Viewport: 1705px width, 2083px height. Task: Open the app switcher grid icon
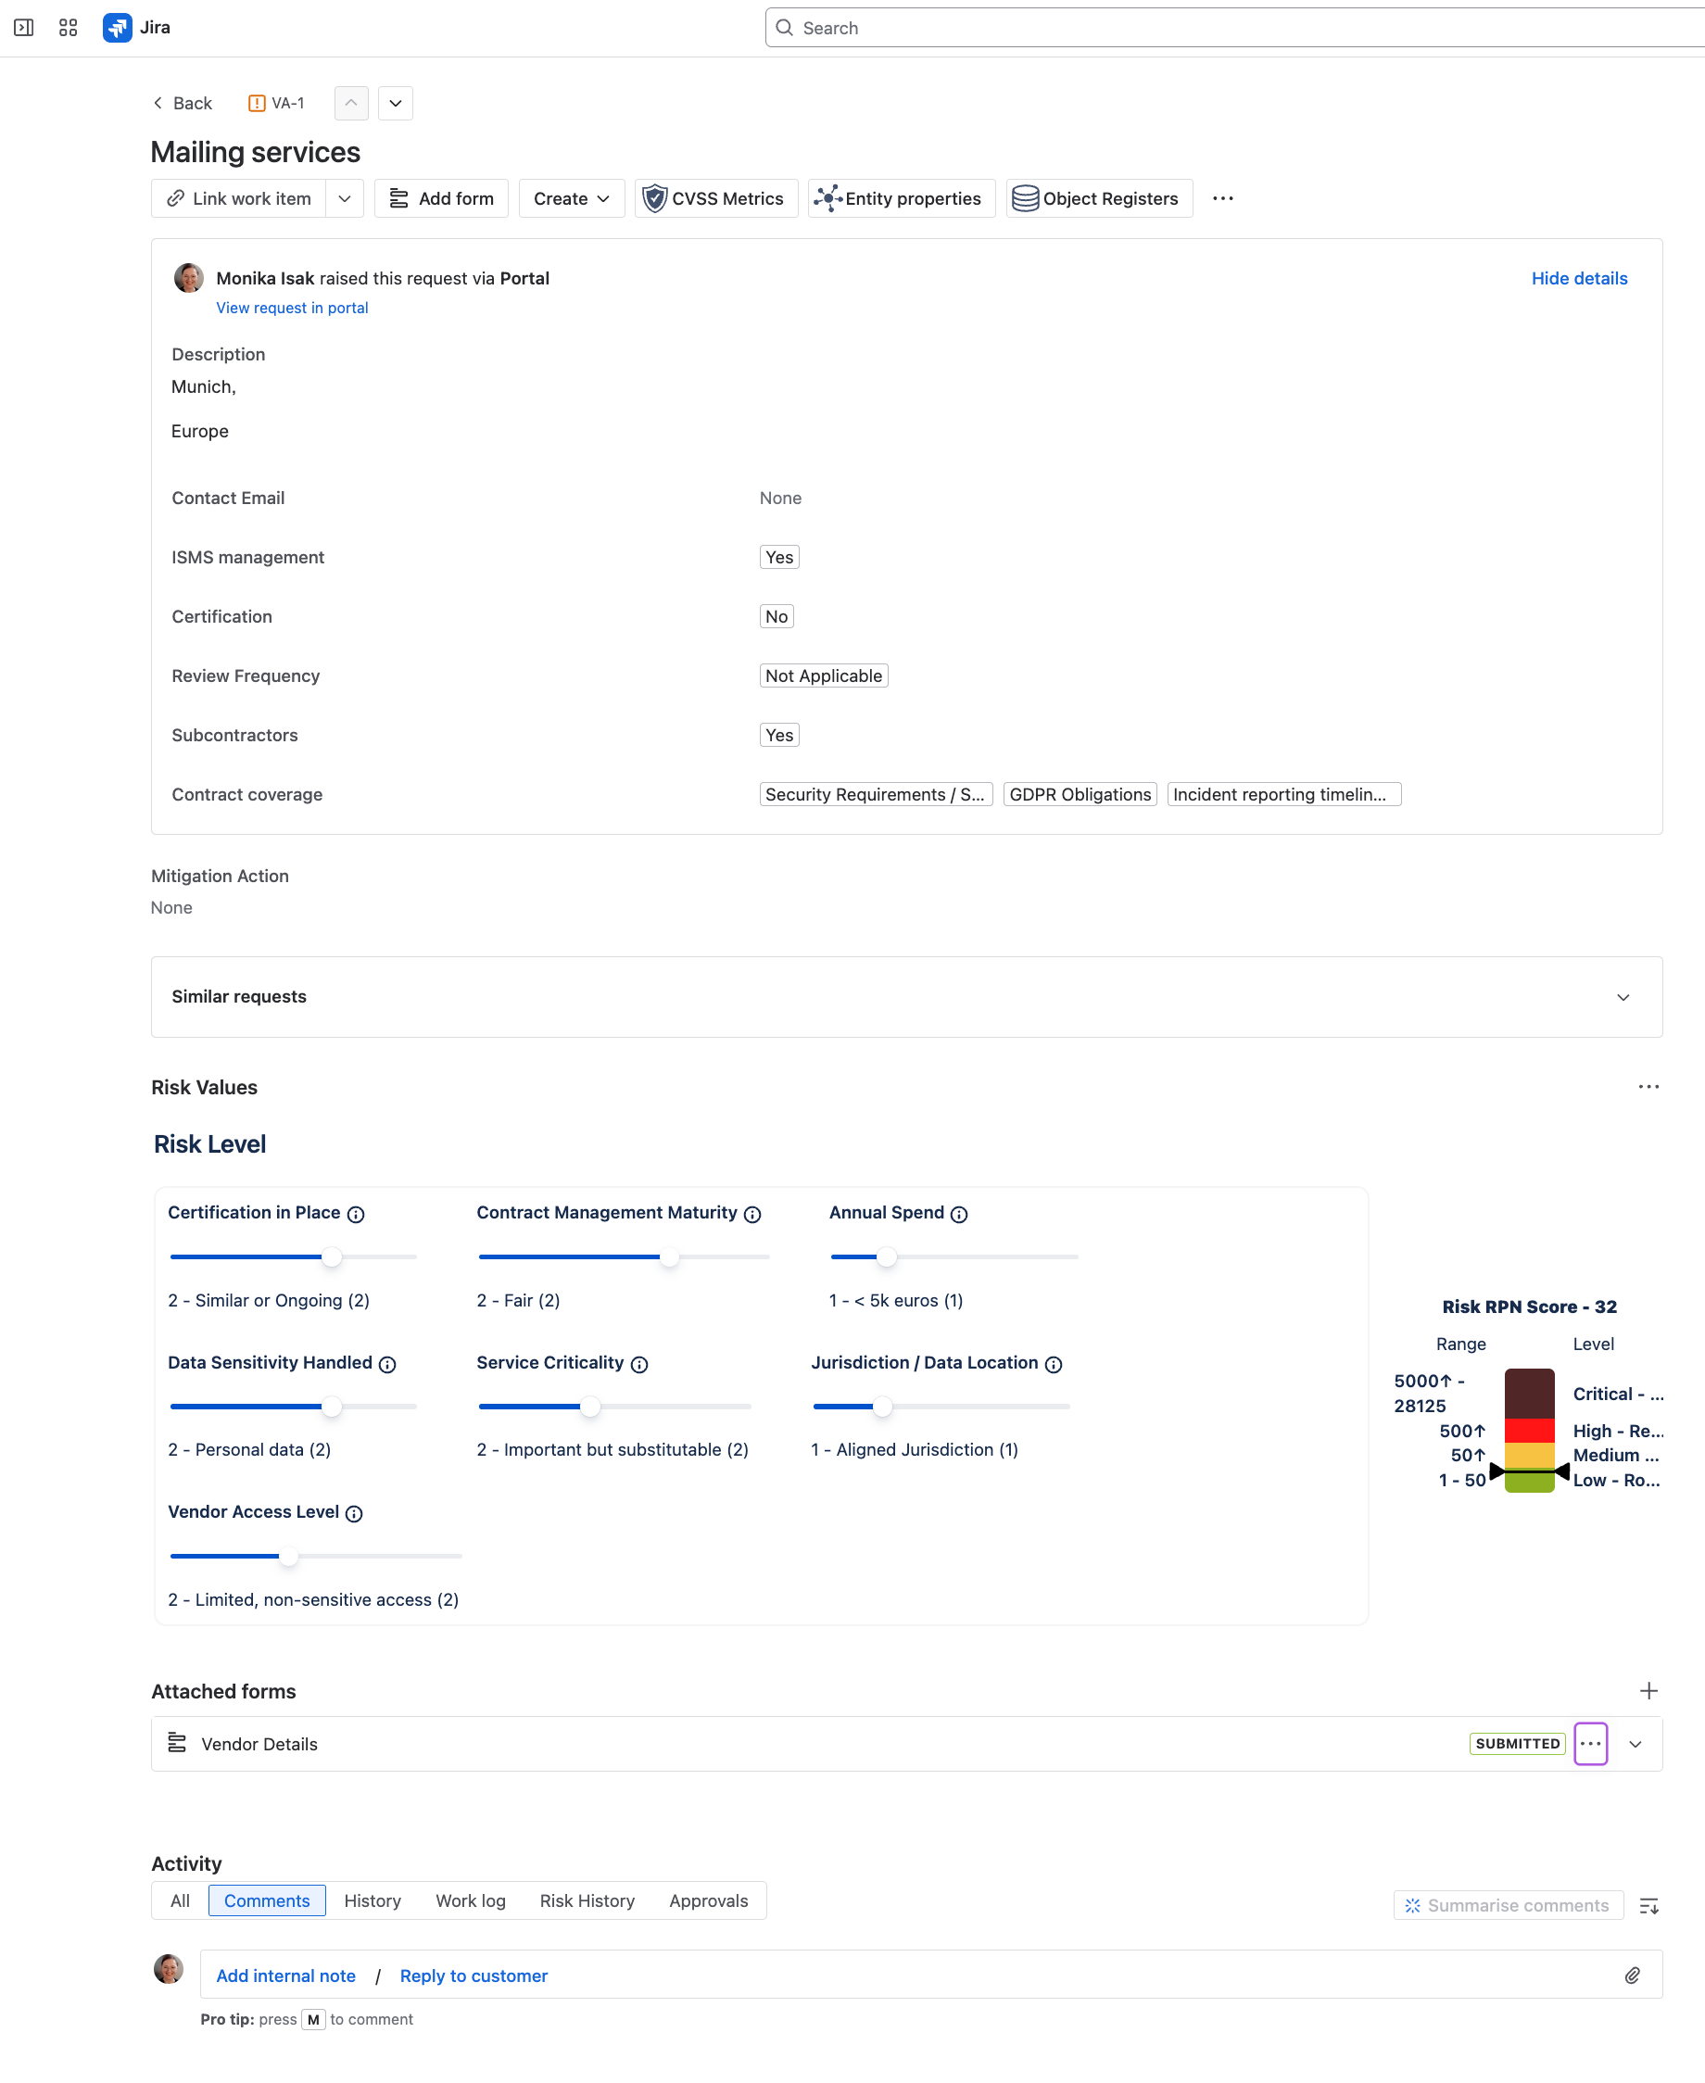(68, 28)
